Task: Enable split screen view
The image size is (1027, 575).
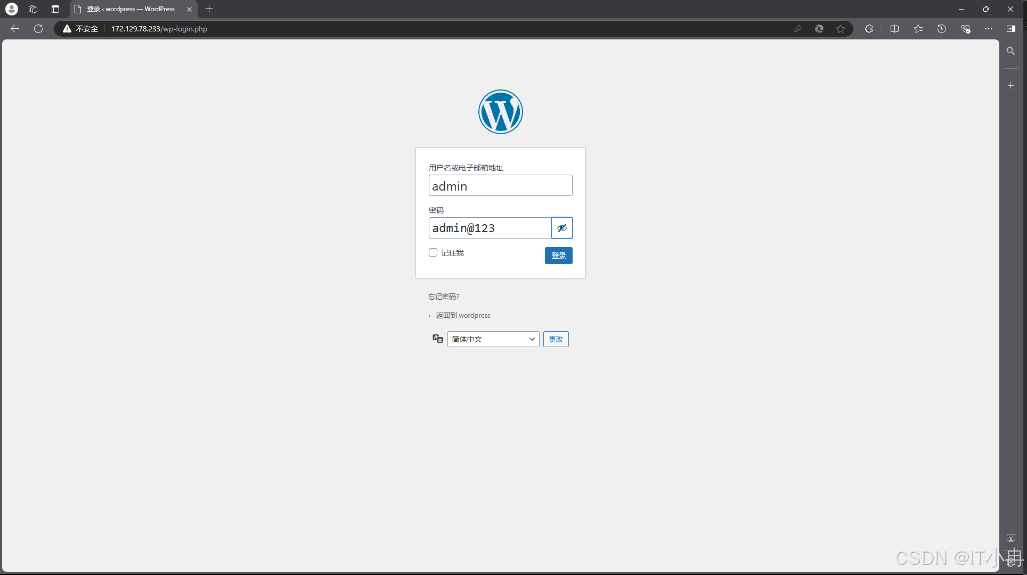Action: [x=894, y=29]
